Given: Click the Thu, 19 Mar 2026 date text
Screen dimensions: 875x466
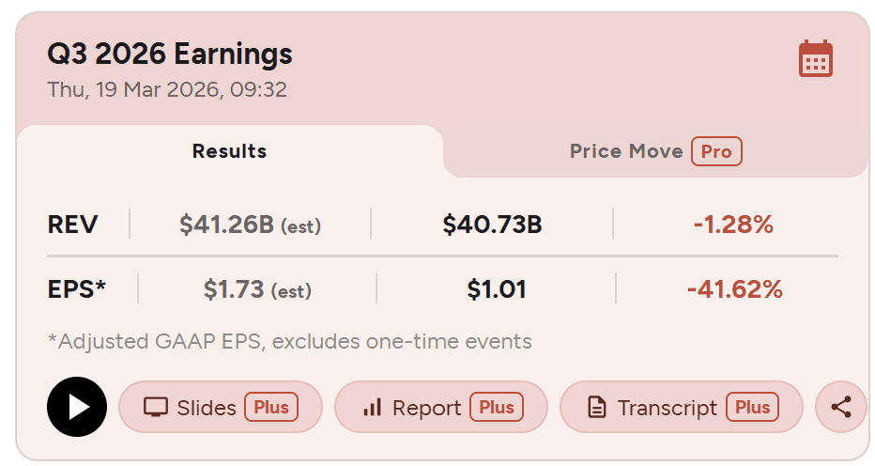Looking at the screenshot, I should click(167, 90).
